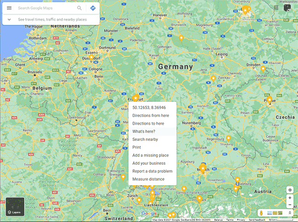298x222 pixels.
Task: Click the Czechia country label
Action: [285, 117]
